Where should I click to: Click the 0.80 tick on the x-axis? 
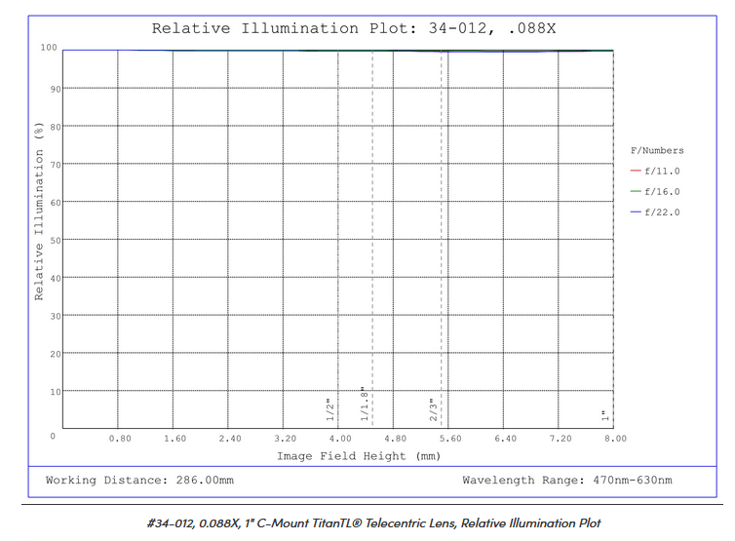120,439
